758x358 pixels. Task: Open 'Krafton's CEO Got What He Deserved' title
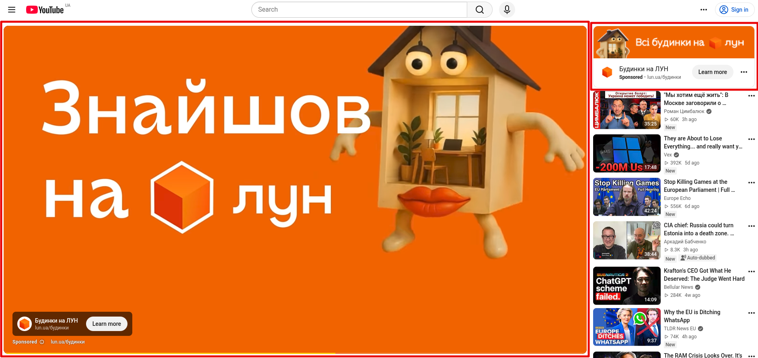point(704,275)
